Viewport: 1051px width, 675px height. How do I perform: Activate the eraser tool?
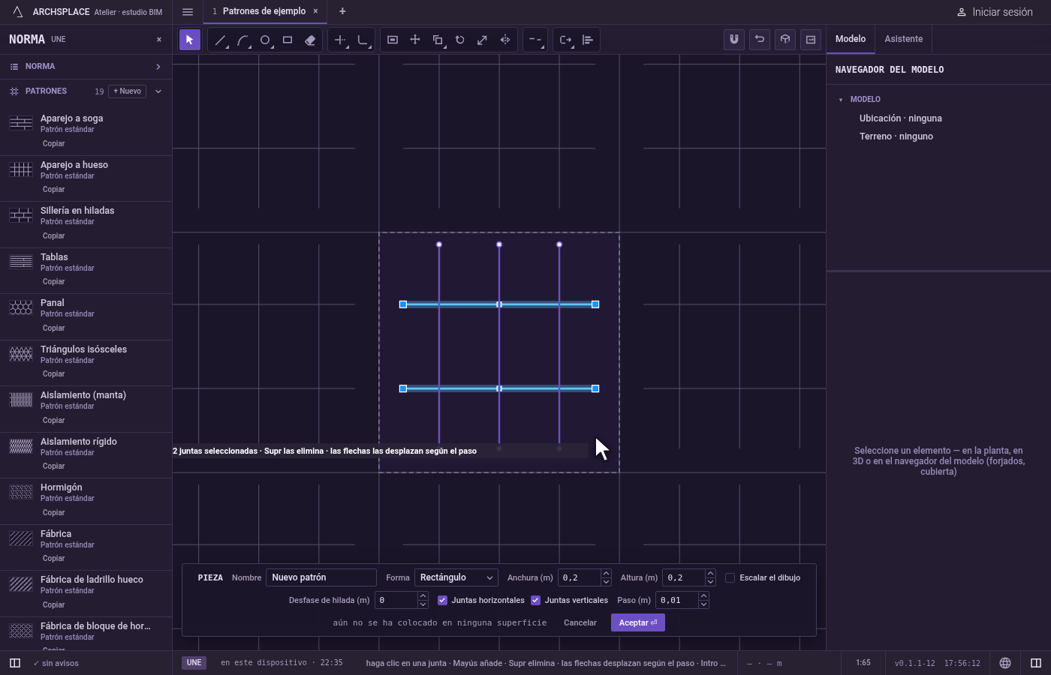click(x=310, y=40)
